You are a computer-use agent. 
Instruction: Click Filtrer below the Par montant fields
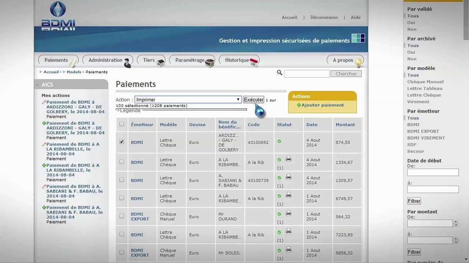(414, 252)
